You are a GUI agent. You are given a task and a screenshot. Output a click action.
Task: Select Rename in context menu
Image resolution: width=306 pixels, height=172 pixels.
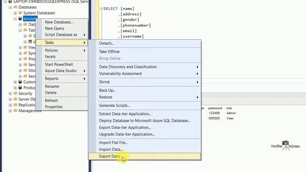click(x=52, y=86)
